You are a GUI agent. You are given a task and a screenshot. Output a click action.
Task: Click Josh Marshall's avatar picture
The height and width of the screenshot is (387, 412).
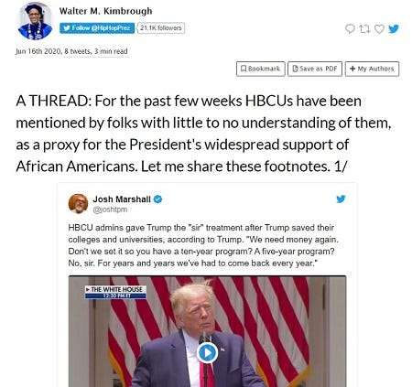[x=78, y=203]
